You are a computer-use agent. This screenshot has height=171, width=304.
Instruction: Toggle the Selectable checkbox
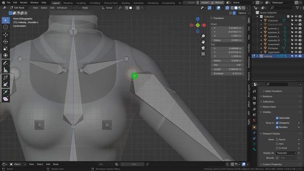tap(277, 118)
